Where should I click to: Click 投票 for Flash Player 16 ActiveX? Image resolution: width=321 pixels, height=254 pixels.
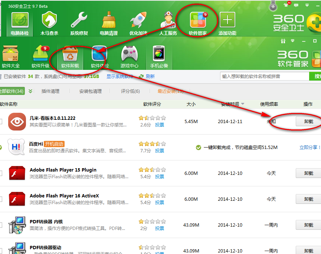point(160,203)
